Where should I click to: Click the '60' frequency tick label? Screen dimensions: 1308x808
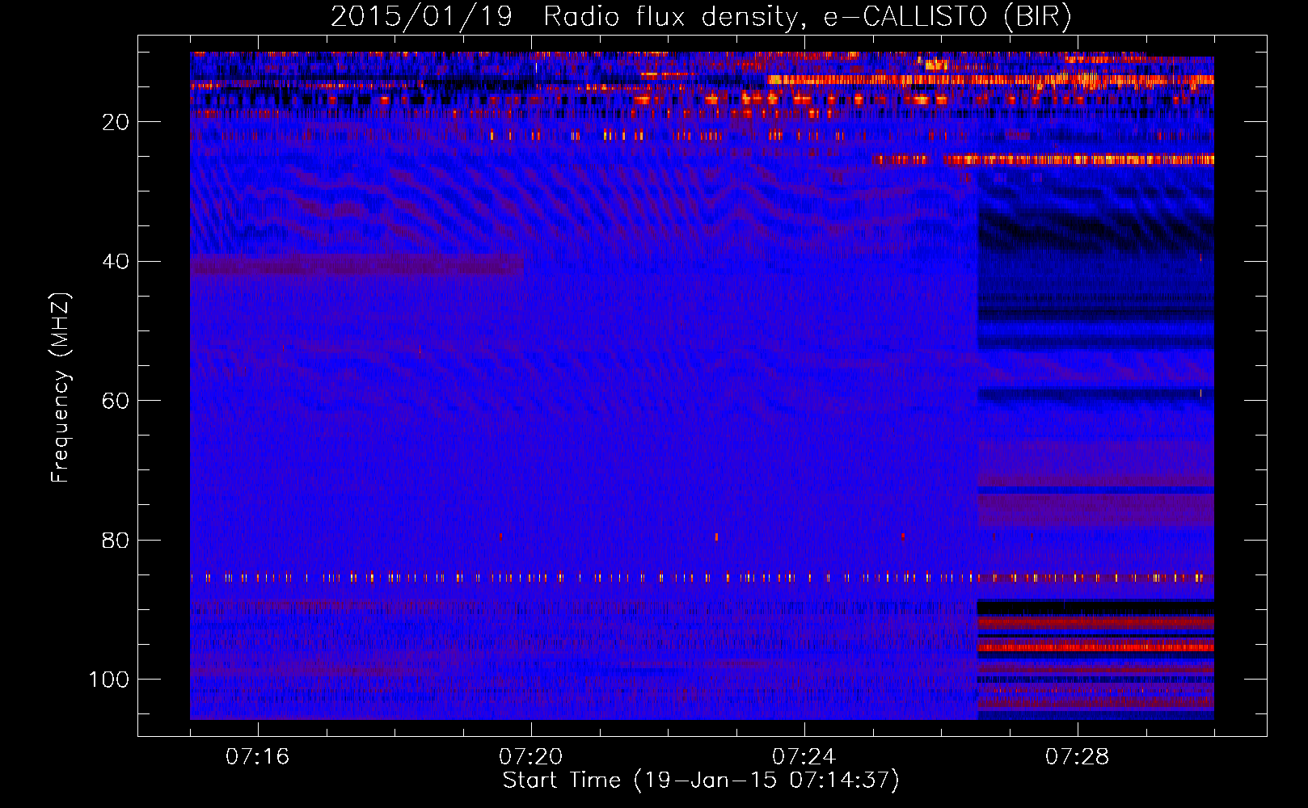[116, 401]
